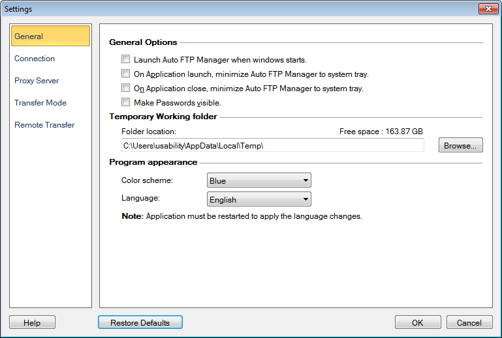Click the Folder location path field

click(x=273, y=145)
